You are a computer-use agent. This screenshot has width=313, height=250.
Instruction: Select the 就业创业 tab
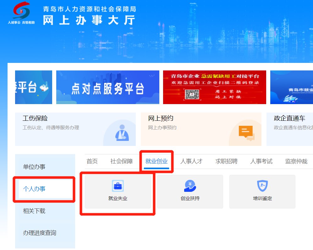click(x=156, y=161)
